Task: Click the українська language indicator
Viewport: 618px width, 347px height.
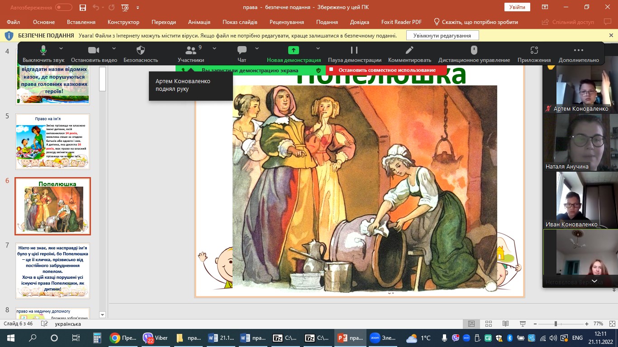Action: 68,324
